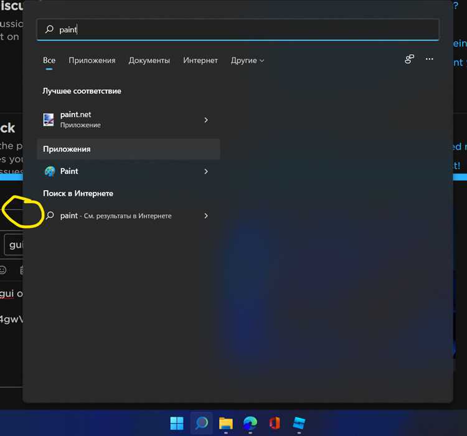Screen dimensions: 467x436
Task: Switch to the Документы tab
Action: 149,60
